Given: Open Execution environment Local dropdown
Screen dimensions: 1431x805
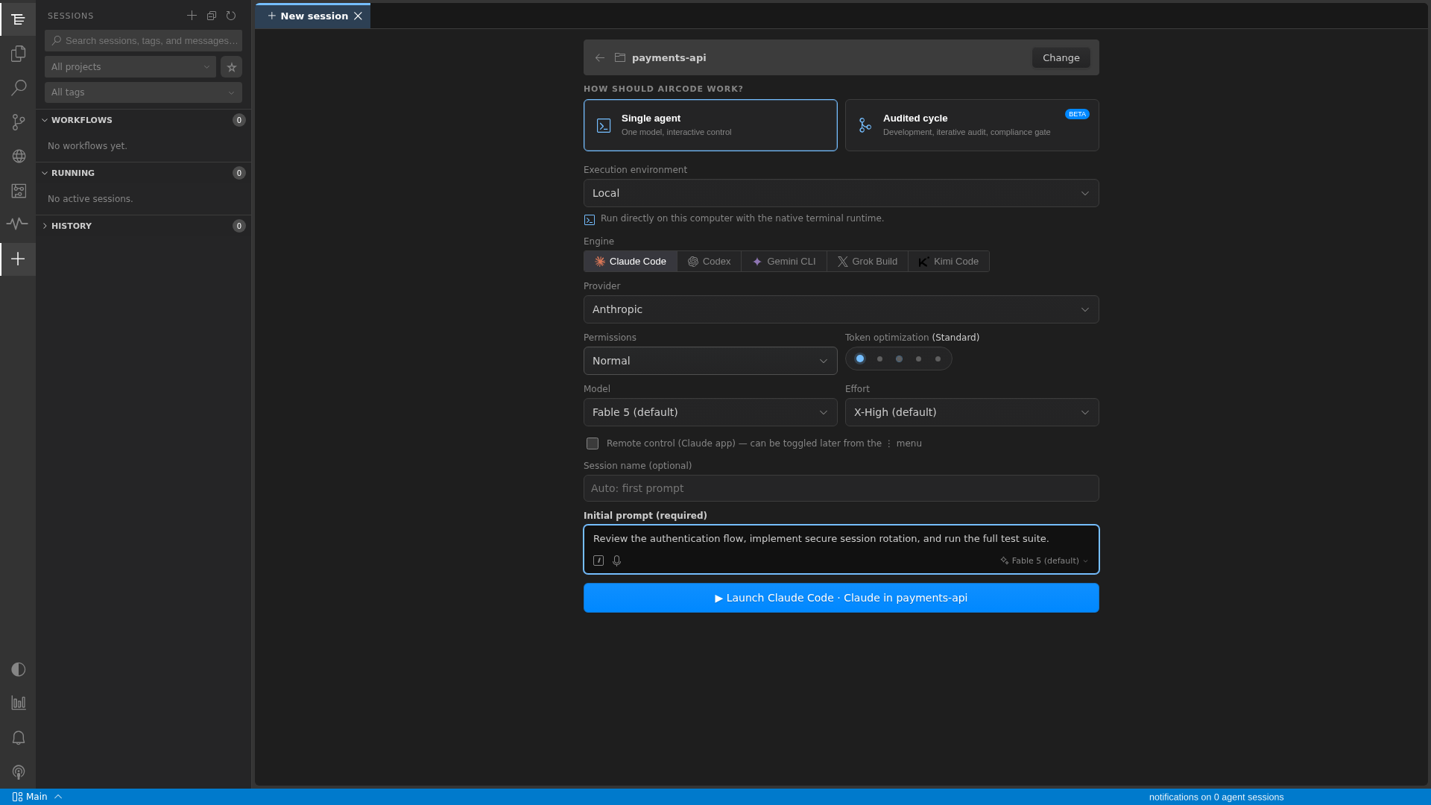Looking at the screenshot, I should pos(841,193).
